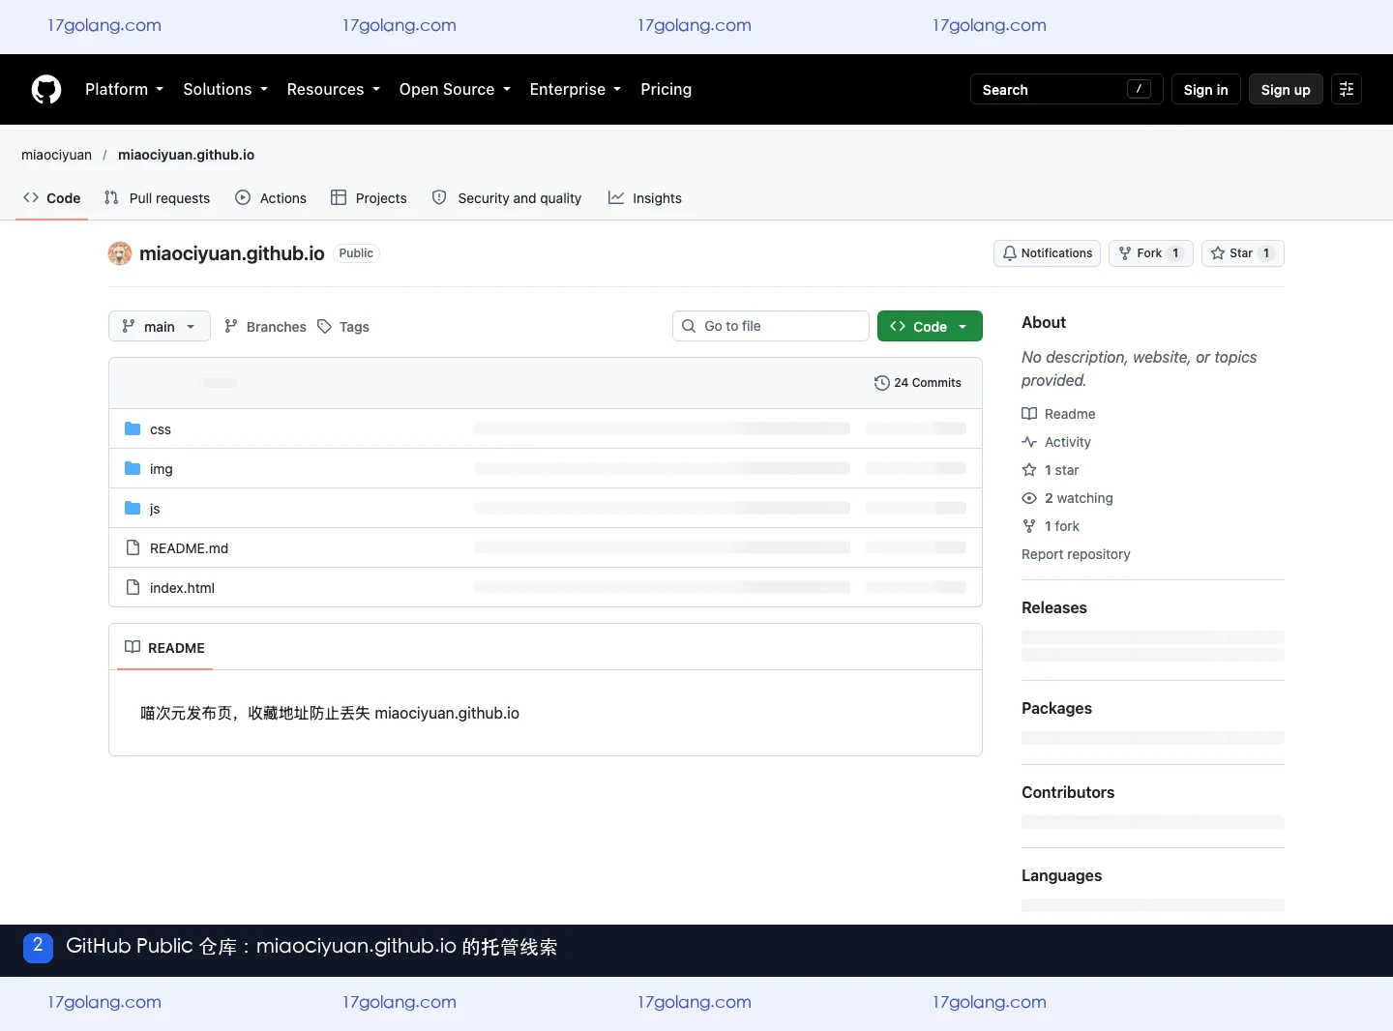Click the Branches git-branch icon
The width and height of the screenshot is (1393, 1031).
coord(231,327)
